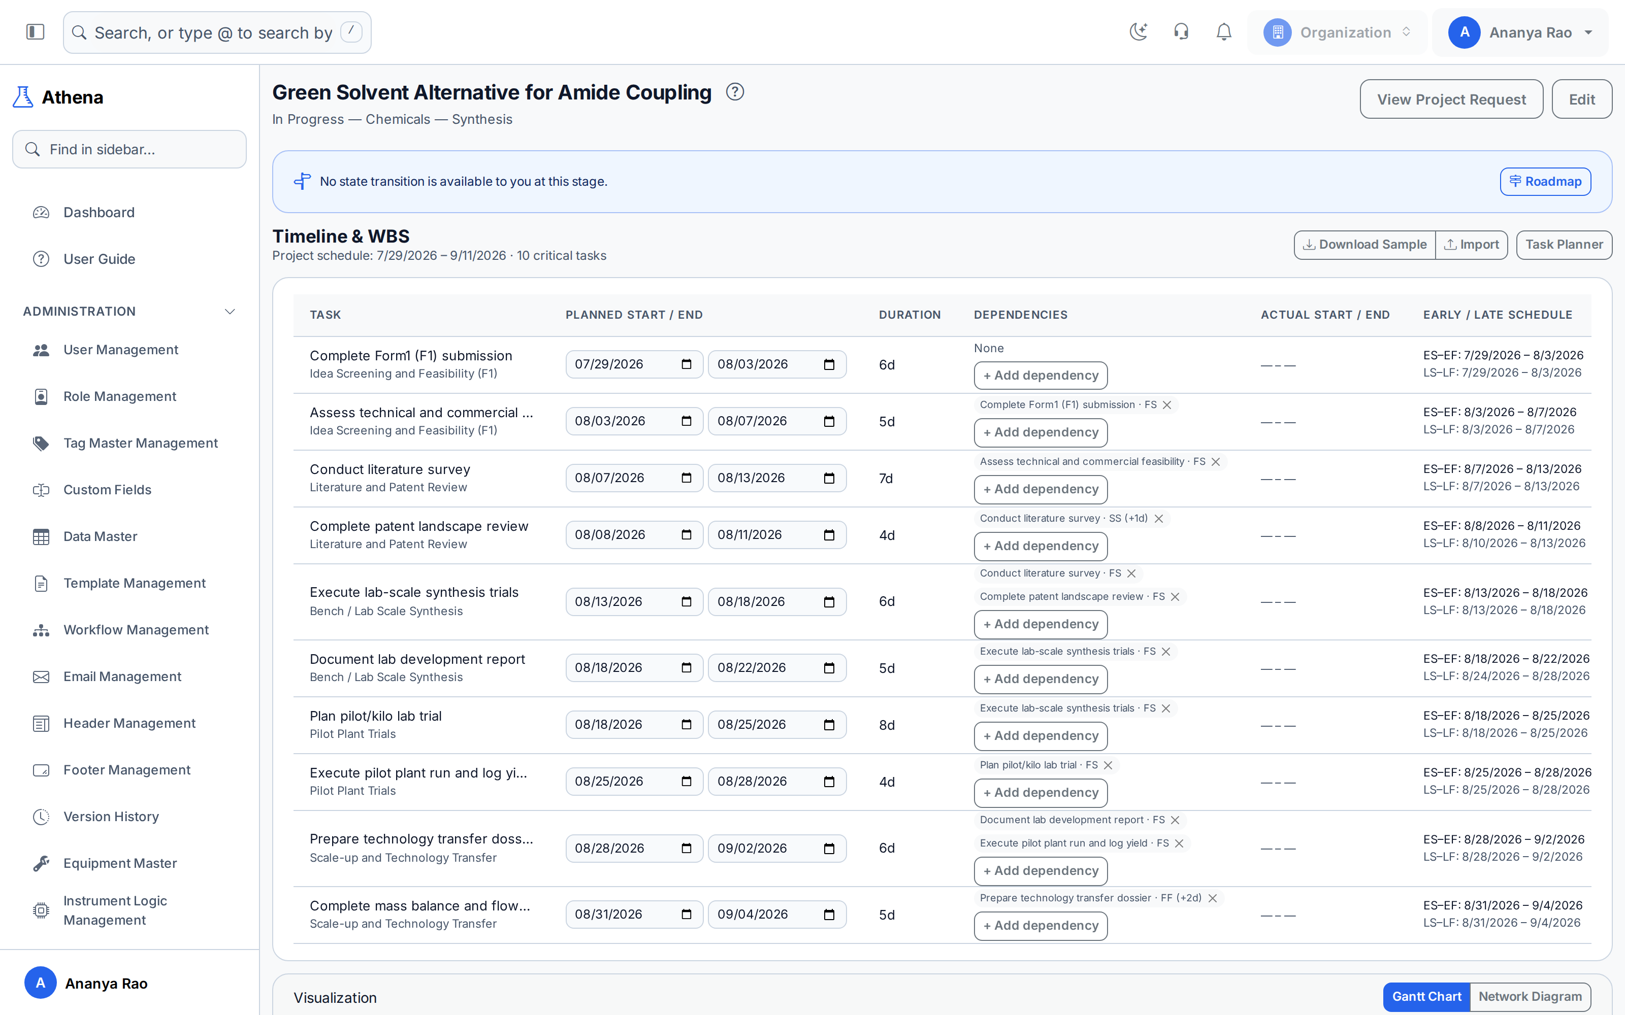Open the Task Planner
Viewport: 1625px width, 1015px height.
pyautogui.click(x=1564, y=244)
